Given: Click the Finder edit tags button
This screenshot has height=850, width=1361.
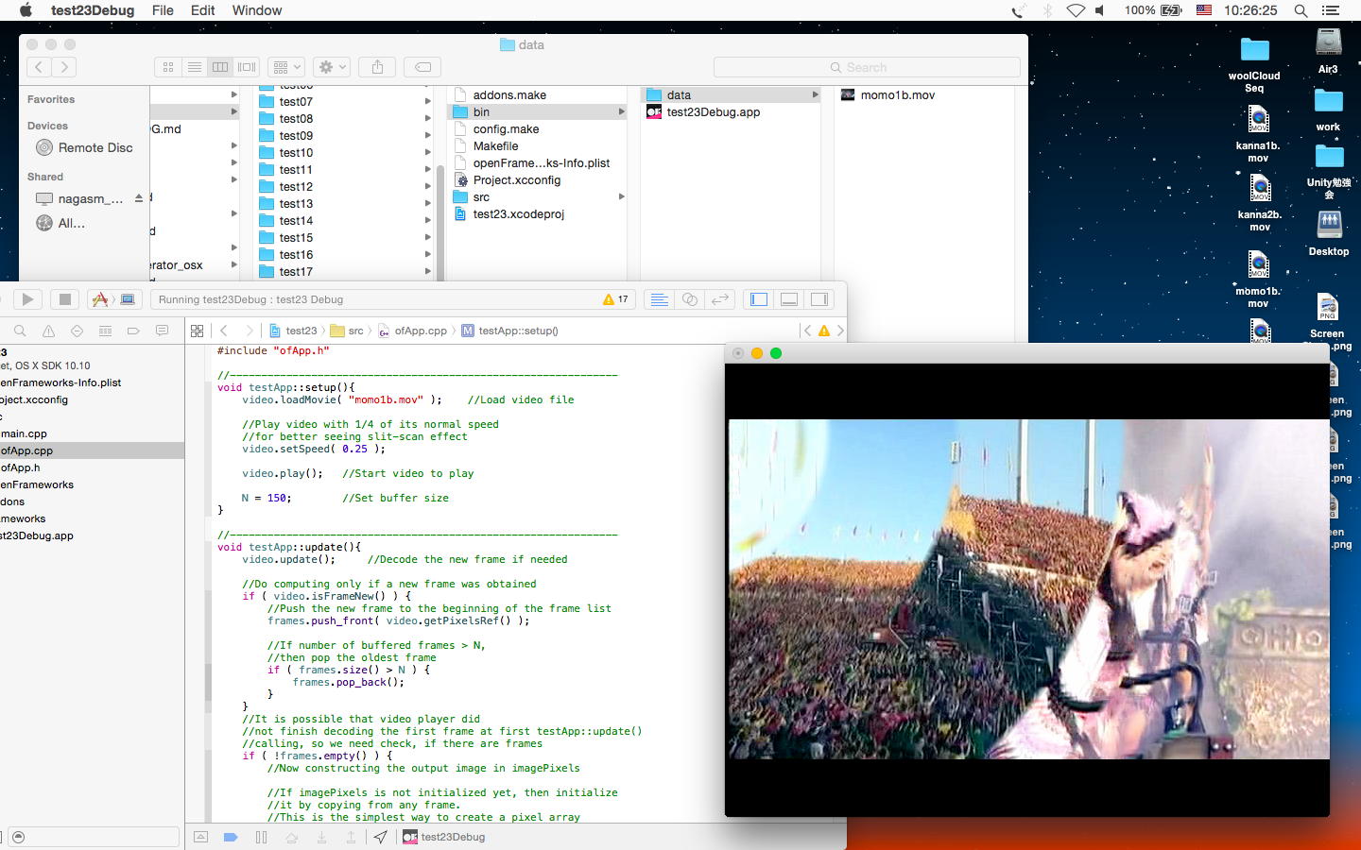Looking at the screenshot, I should point(423,67).
